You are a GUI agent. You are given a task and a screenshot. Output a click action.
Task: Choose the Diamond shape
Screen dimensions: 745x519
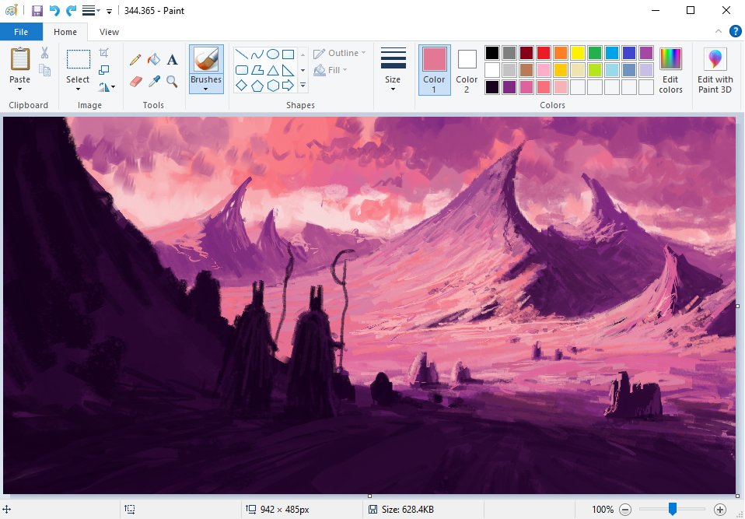[241, 86]
